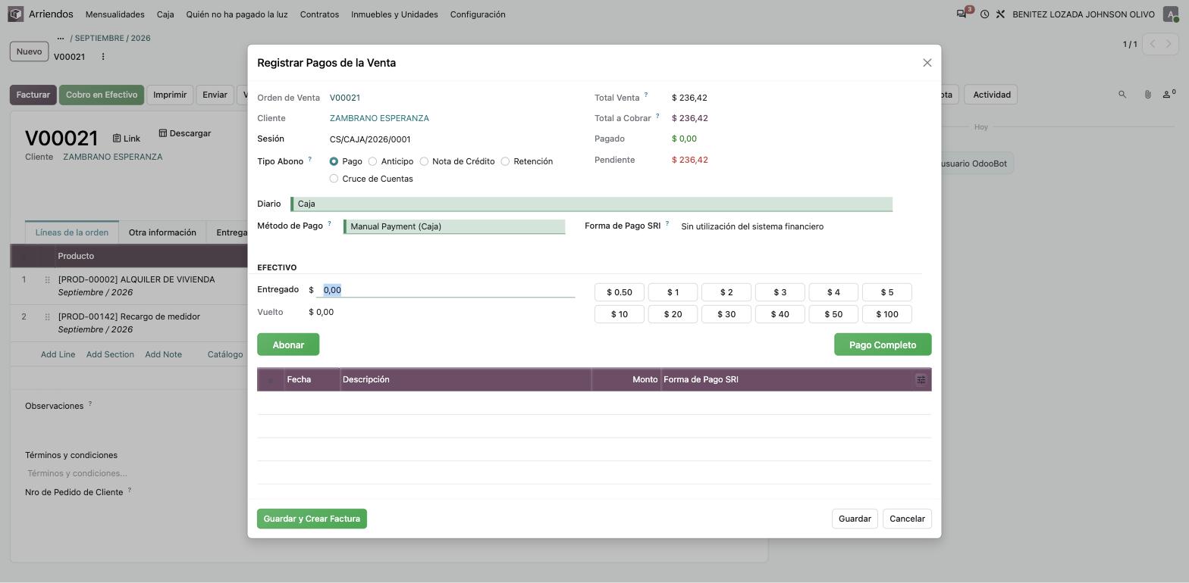Select Nota de Crédito radio option

(x=424, y=162)
